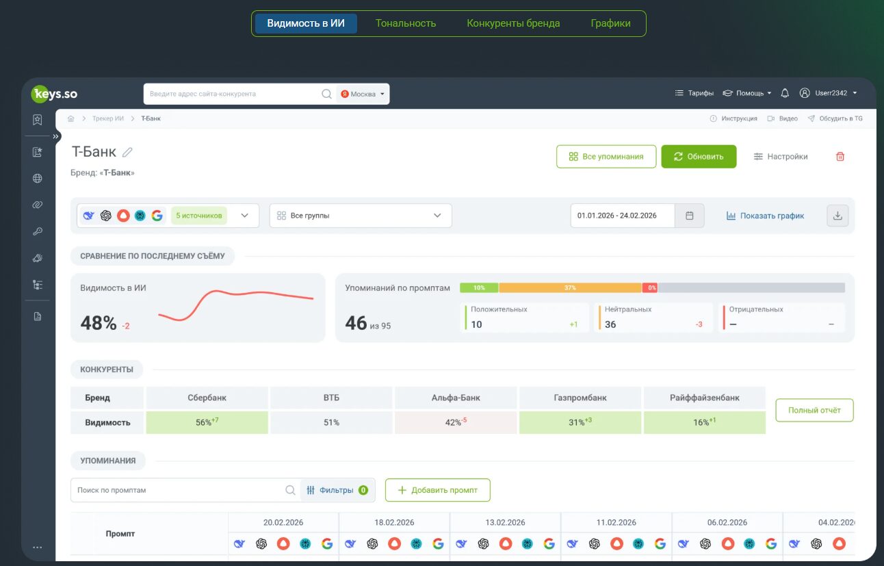884x566 pixels.
Task: Click the key icon in left sidebar
Action: [38, 231]
